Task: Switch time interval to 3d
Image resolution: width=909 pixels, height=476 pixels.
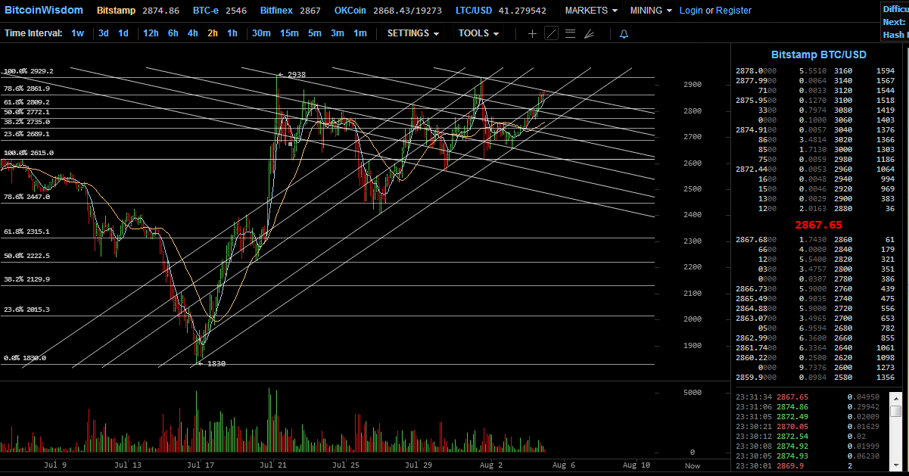Action: click(x=104, y=33)
